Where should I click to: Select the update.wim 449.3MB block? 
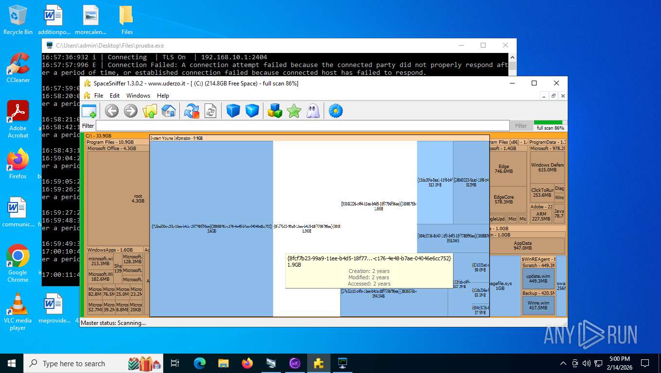coord(538,278)
